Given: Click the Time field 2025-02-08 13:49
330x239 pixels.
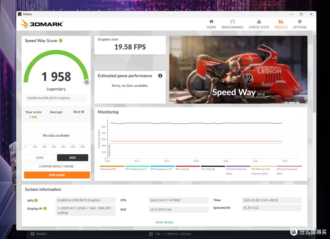Looking at the screenshot, I should (272, 200).
